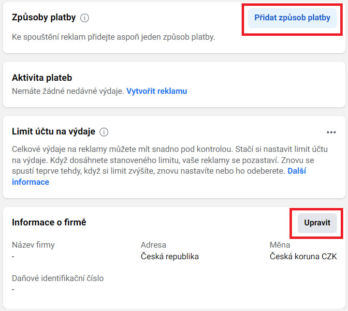Click the Měna label
This screenshot has height=311, width=348.
[x=280, y=245]
